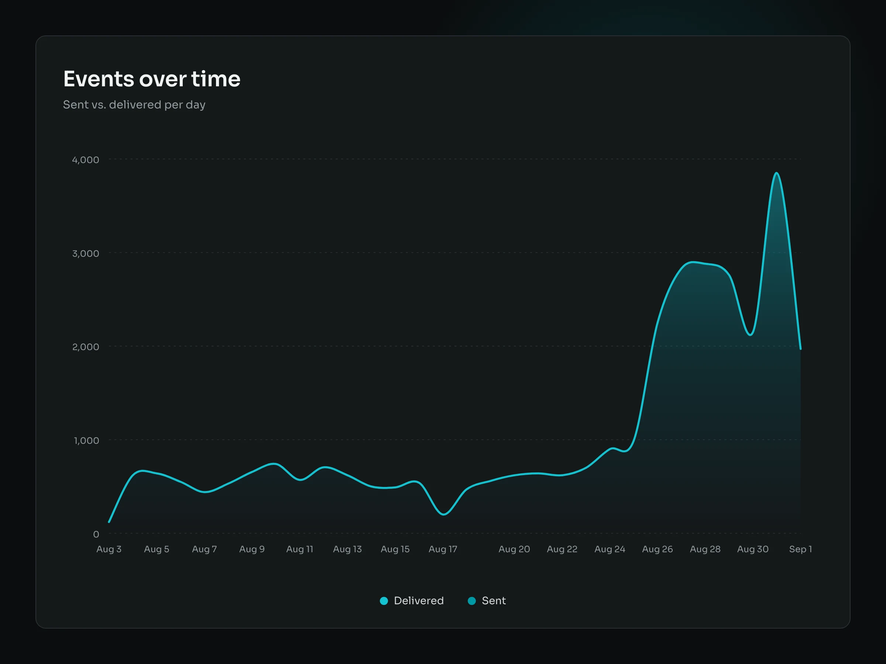Viewport: 886px width, 664px height.
Task: Click the Aug 7 x-axis label
Action: tap(204, 549)
